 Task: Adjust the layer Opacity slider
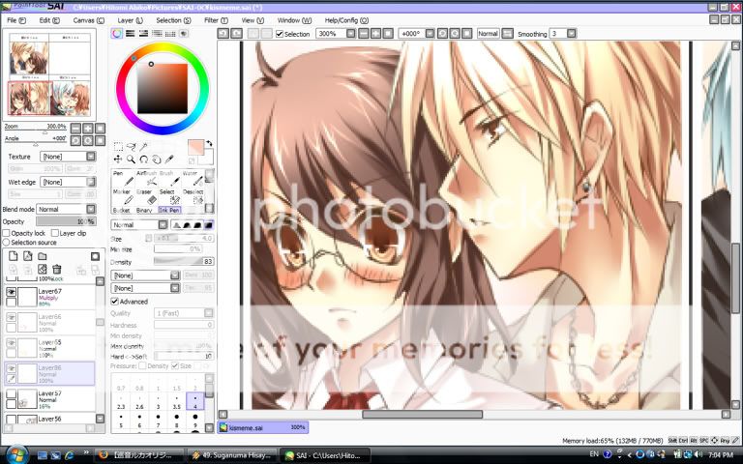[x=66, y=221]
